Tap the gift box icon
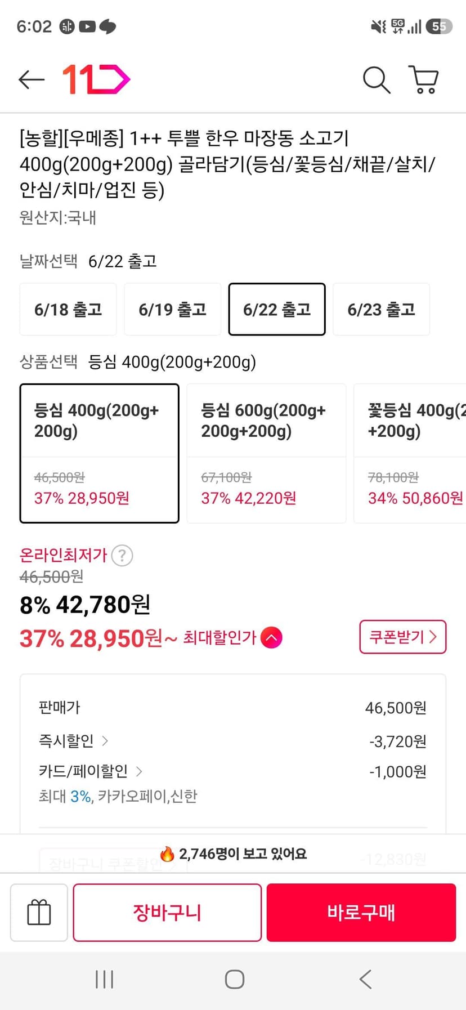Viewport: 466px width, 1010px height. tap(39, 912)
